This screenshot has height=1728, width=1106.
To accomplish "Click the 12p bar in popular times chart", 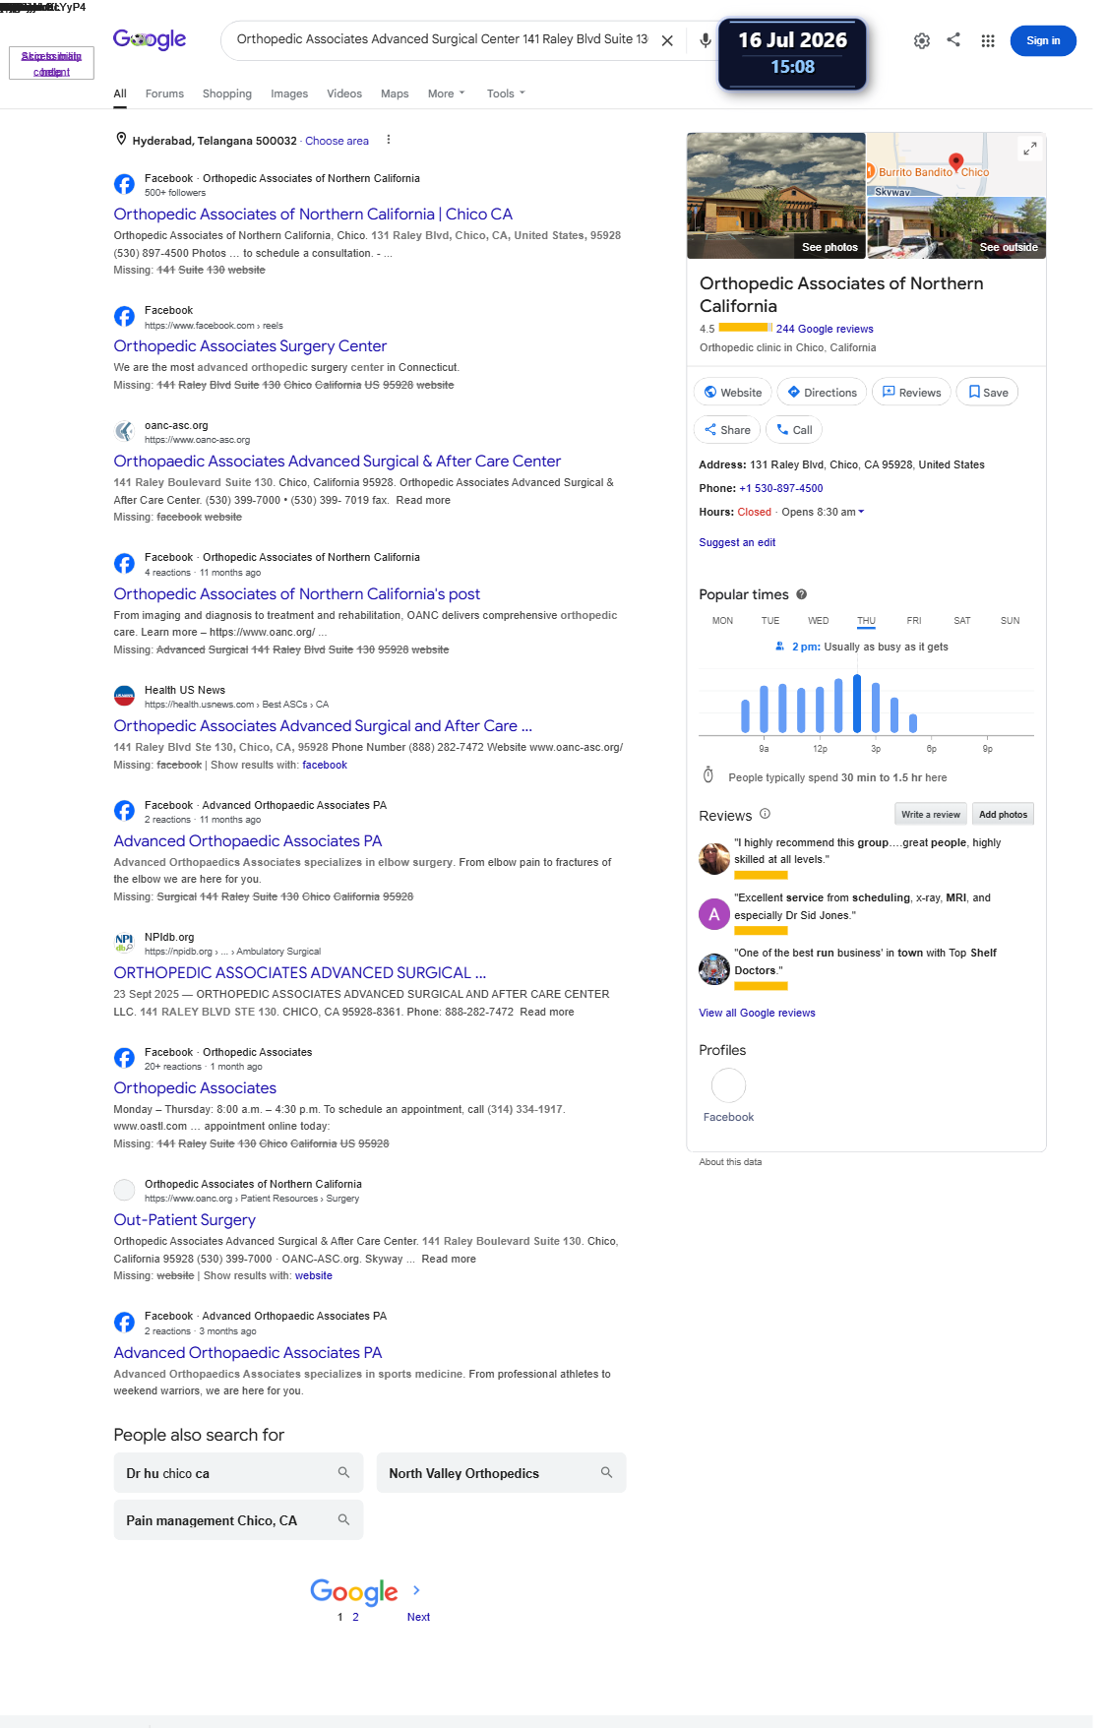I will coord(820,708).
